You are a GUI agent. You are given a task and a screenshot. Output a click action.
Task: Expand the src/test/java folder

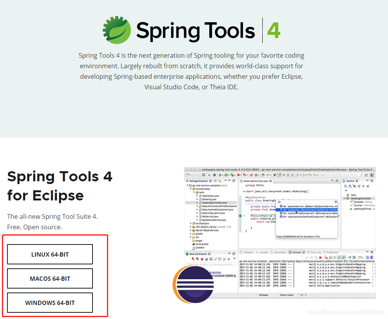190,223
